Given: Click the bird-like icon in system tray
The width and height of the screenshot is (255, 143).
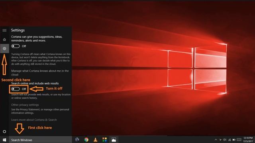Looking at the screenshot, I should click(x=220, y=139).
